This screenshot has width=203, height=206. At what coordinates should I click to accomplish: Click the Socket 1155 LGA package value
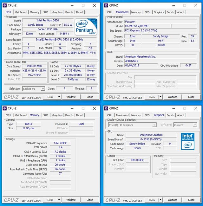click(x=48, y=29)
